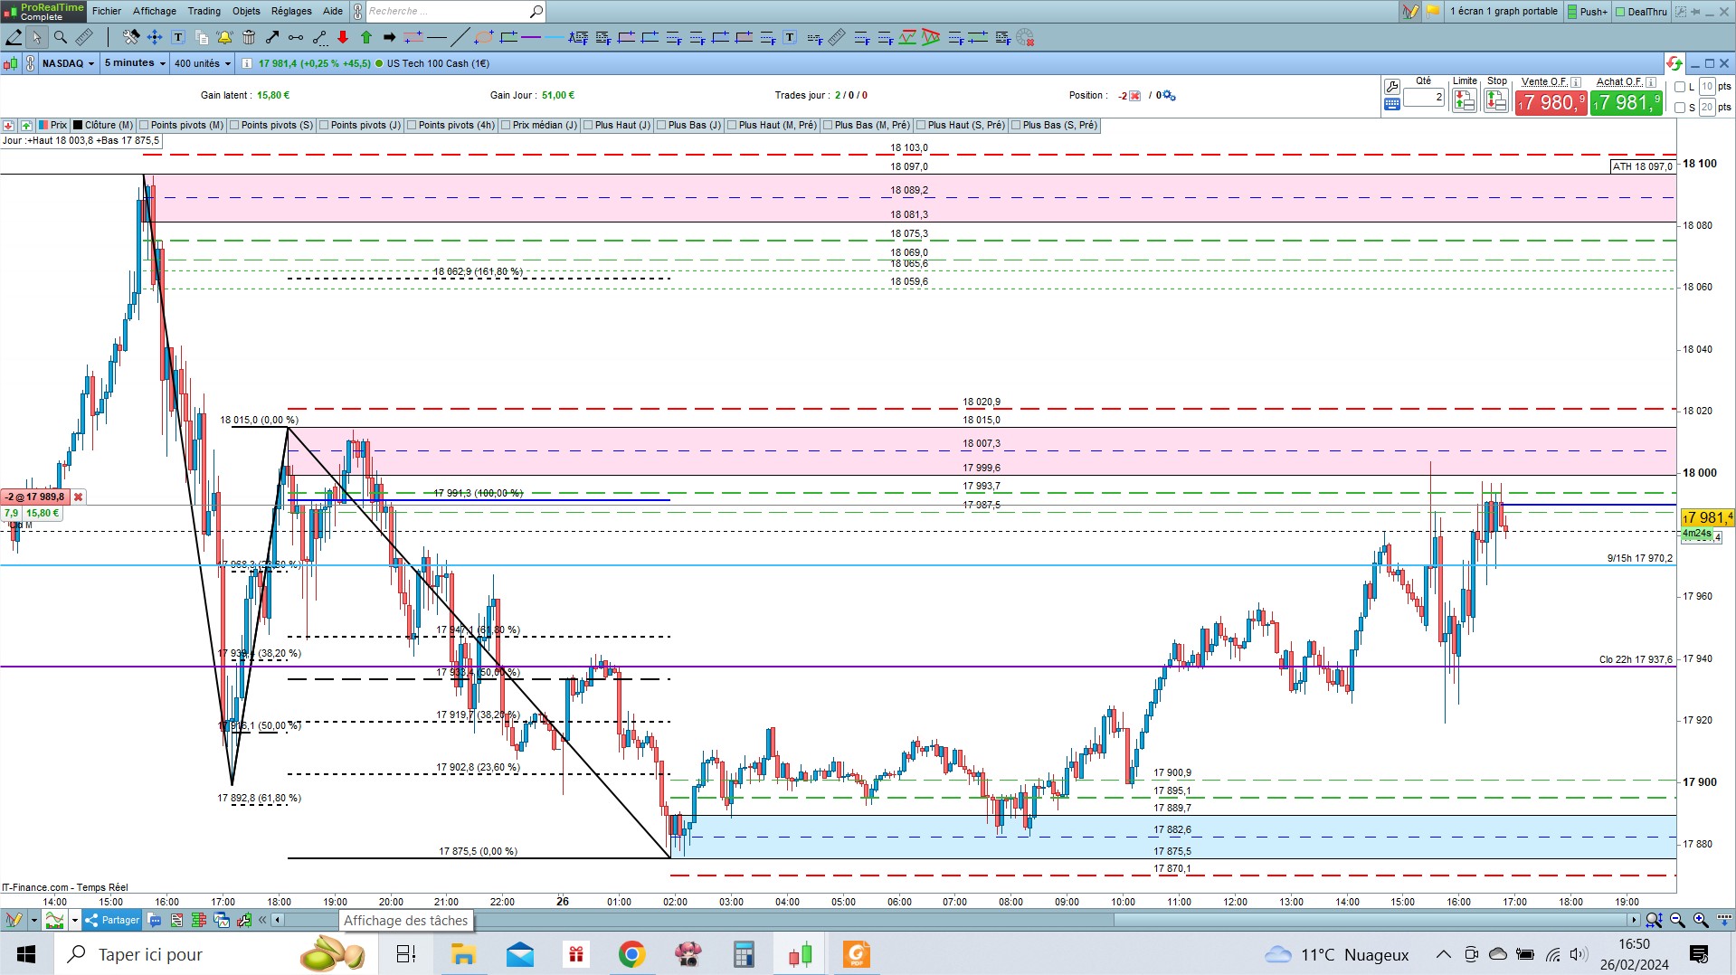Select 1 écran 1 graph portable layout
Screen dimensions: 1736x975
(x=1504, y=12)
